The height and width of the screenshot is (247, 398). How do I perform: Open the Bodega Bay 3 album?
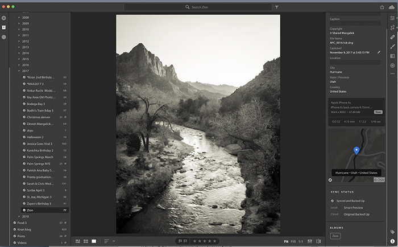click(x=45, y=104)
